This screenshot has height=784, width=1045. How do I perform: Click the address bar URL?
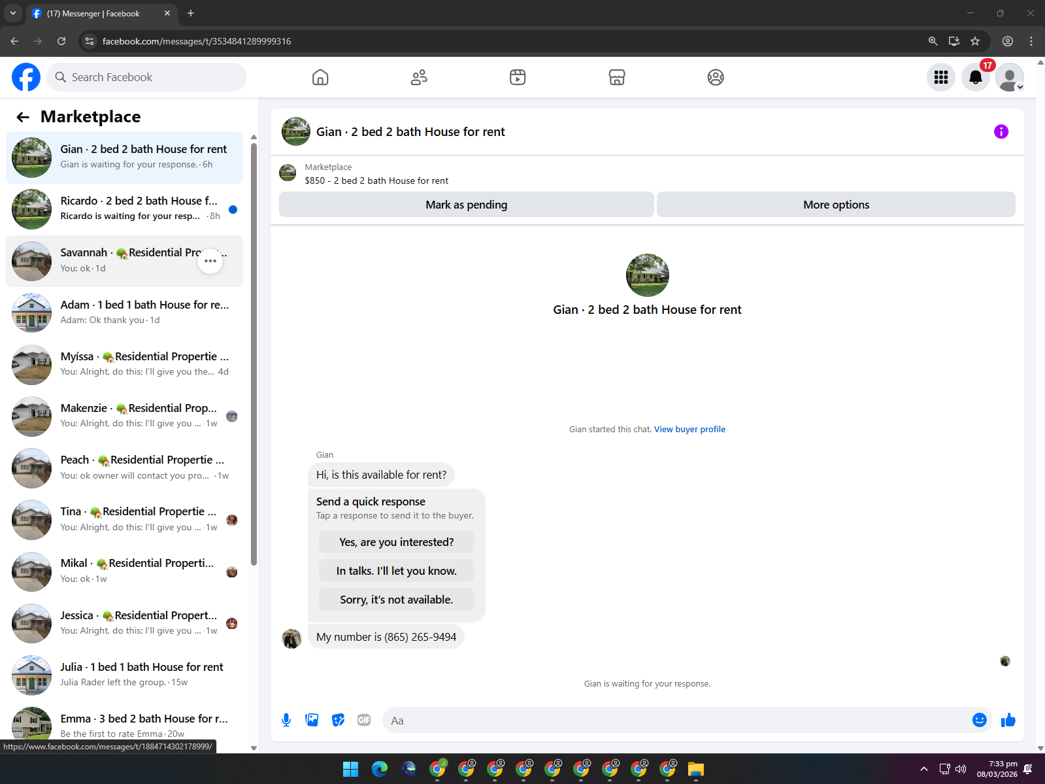click(197, 41)
